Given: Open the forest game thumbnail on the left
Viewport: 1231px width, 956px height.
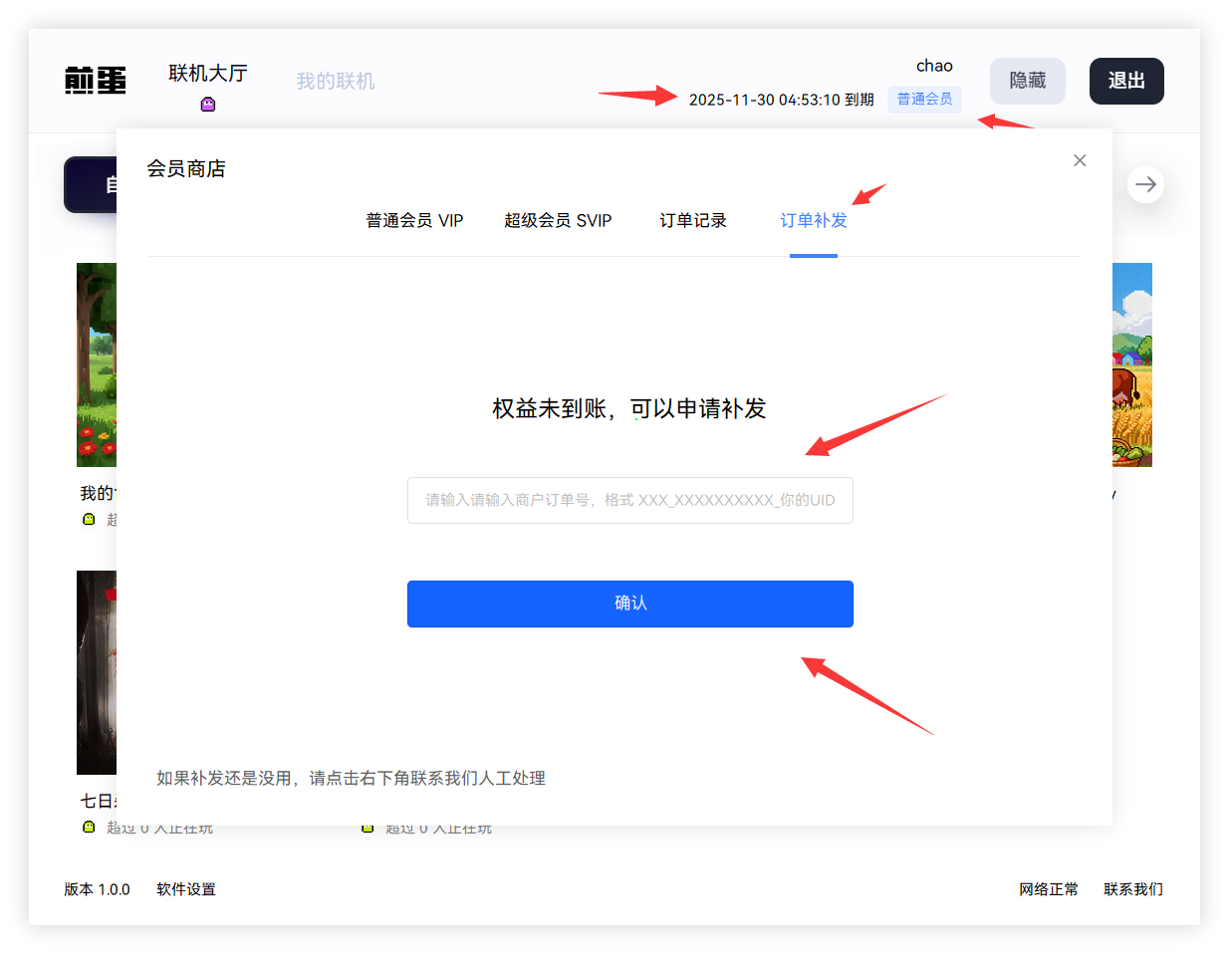Looking at the screenshot, I should pyautogui.click(x=97, y=364).
